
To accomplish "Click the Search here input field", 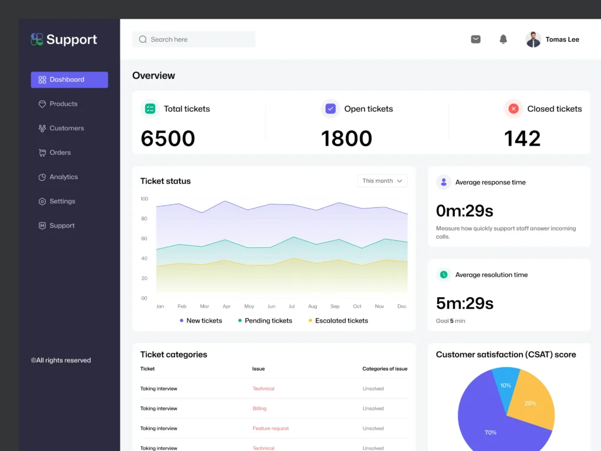I will 194,39.
